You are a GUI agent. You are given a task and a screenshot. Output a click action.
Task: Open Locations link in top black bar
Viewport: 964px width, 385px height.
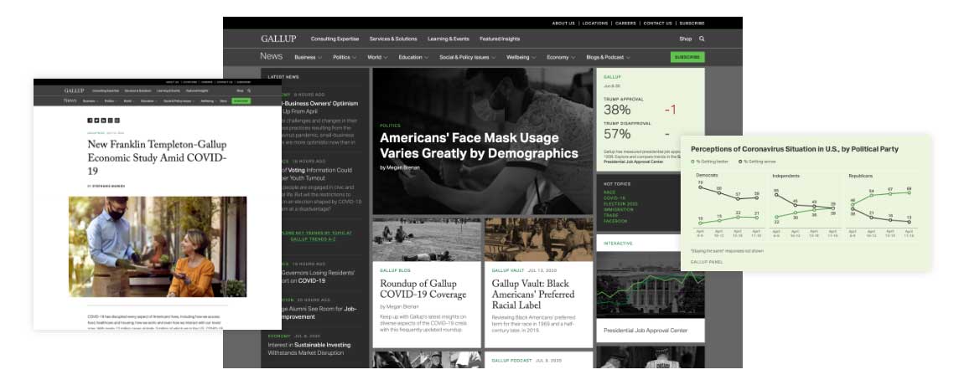(594, 23)
